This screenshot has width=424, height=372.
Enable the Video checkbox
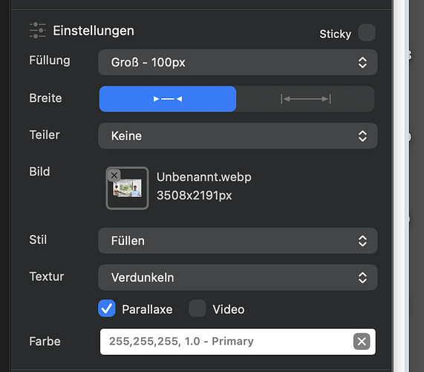point(198,308)
